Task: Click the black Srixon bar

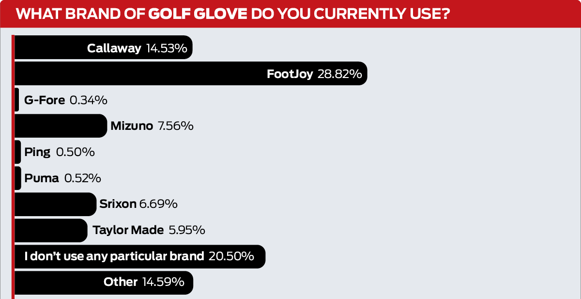Action: 56,205
